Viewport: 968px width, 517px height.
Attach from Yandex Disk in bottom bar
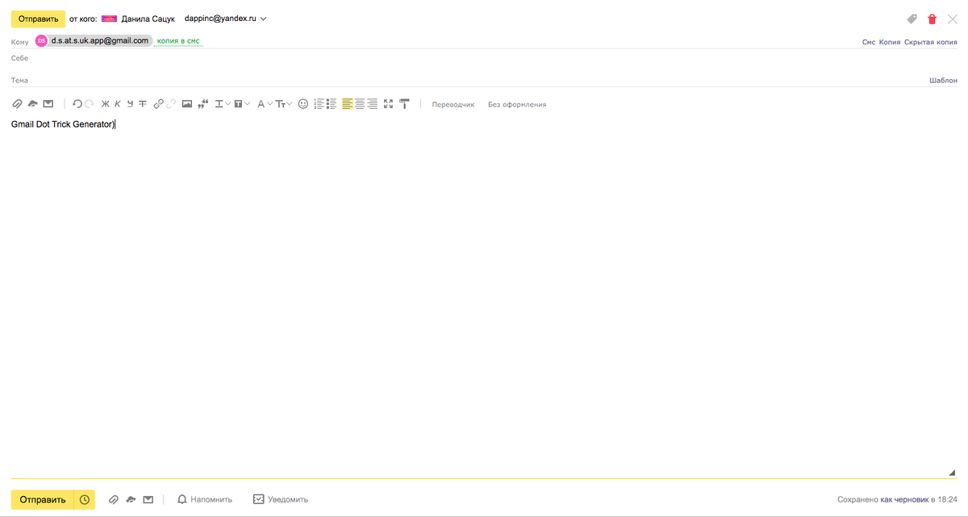coord(131,500)
